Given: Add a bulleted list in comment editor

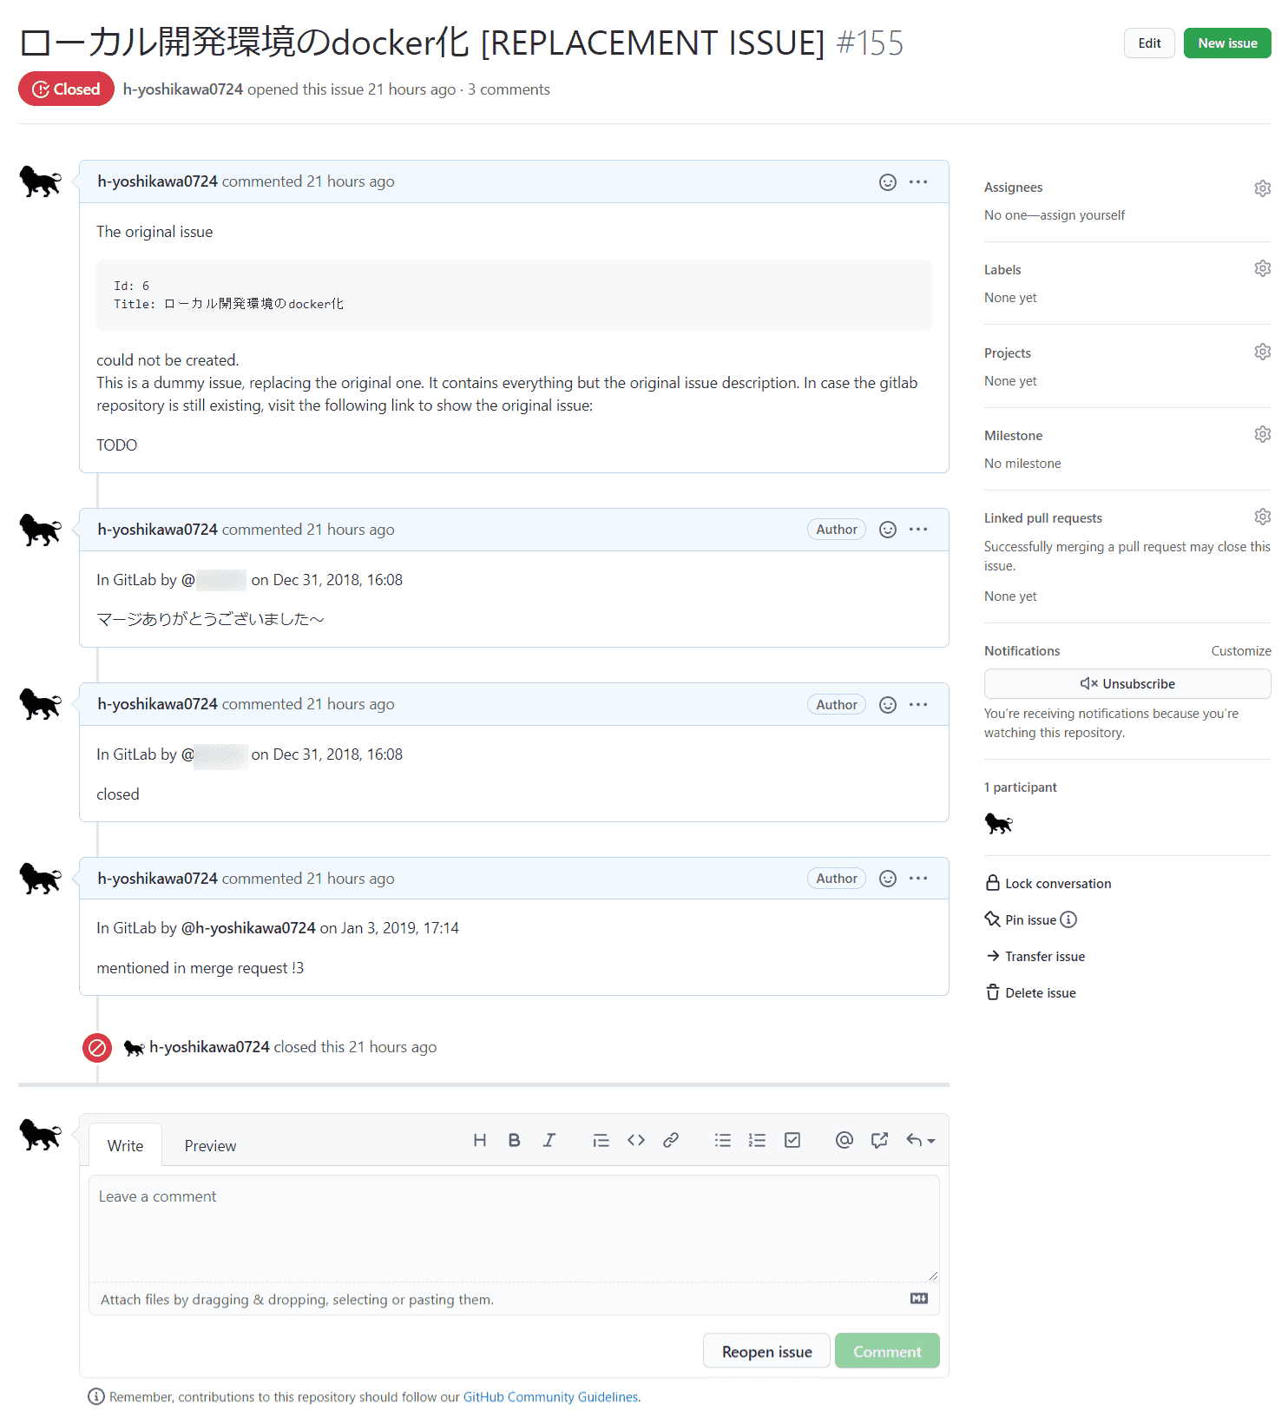Looking at the screenshot, I should (722, 1140).
